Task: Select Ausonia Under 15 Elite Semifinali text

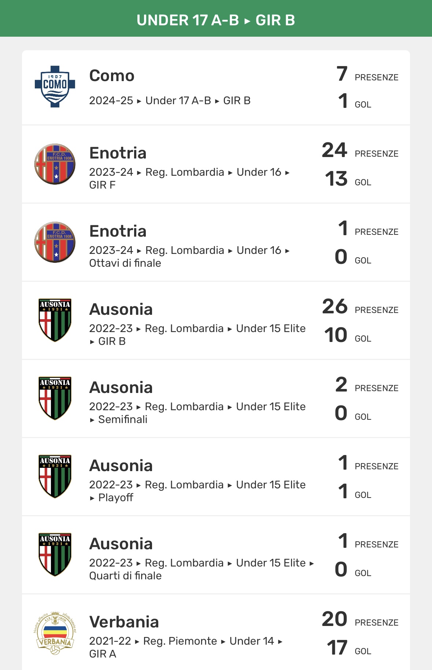Action: pos(197,413)
